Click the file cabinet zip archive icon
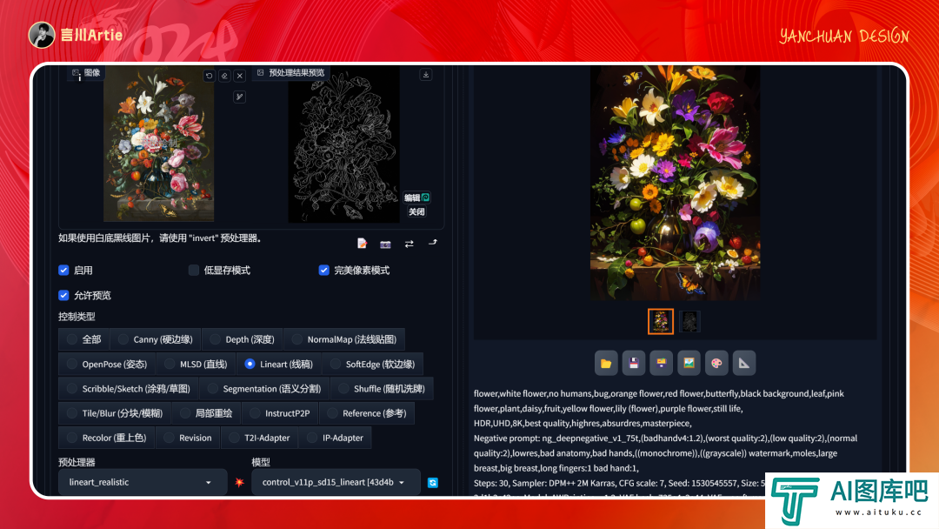 click(x=661, y=363)
